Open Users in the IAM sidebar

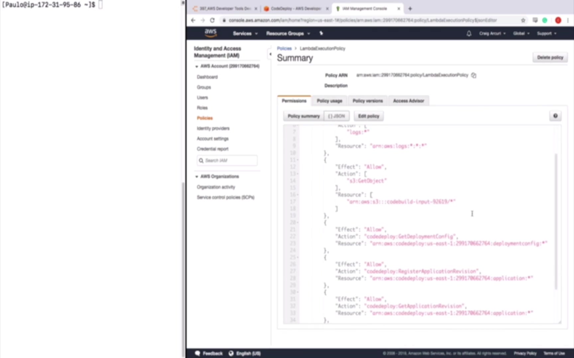[202, 97]
